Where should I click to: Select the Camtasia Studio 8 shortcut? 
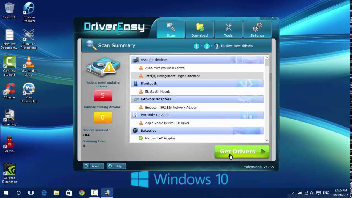click(x=9, y=66)
